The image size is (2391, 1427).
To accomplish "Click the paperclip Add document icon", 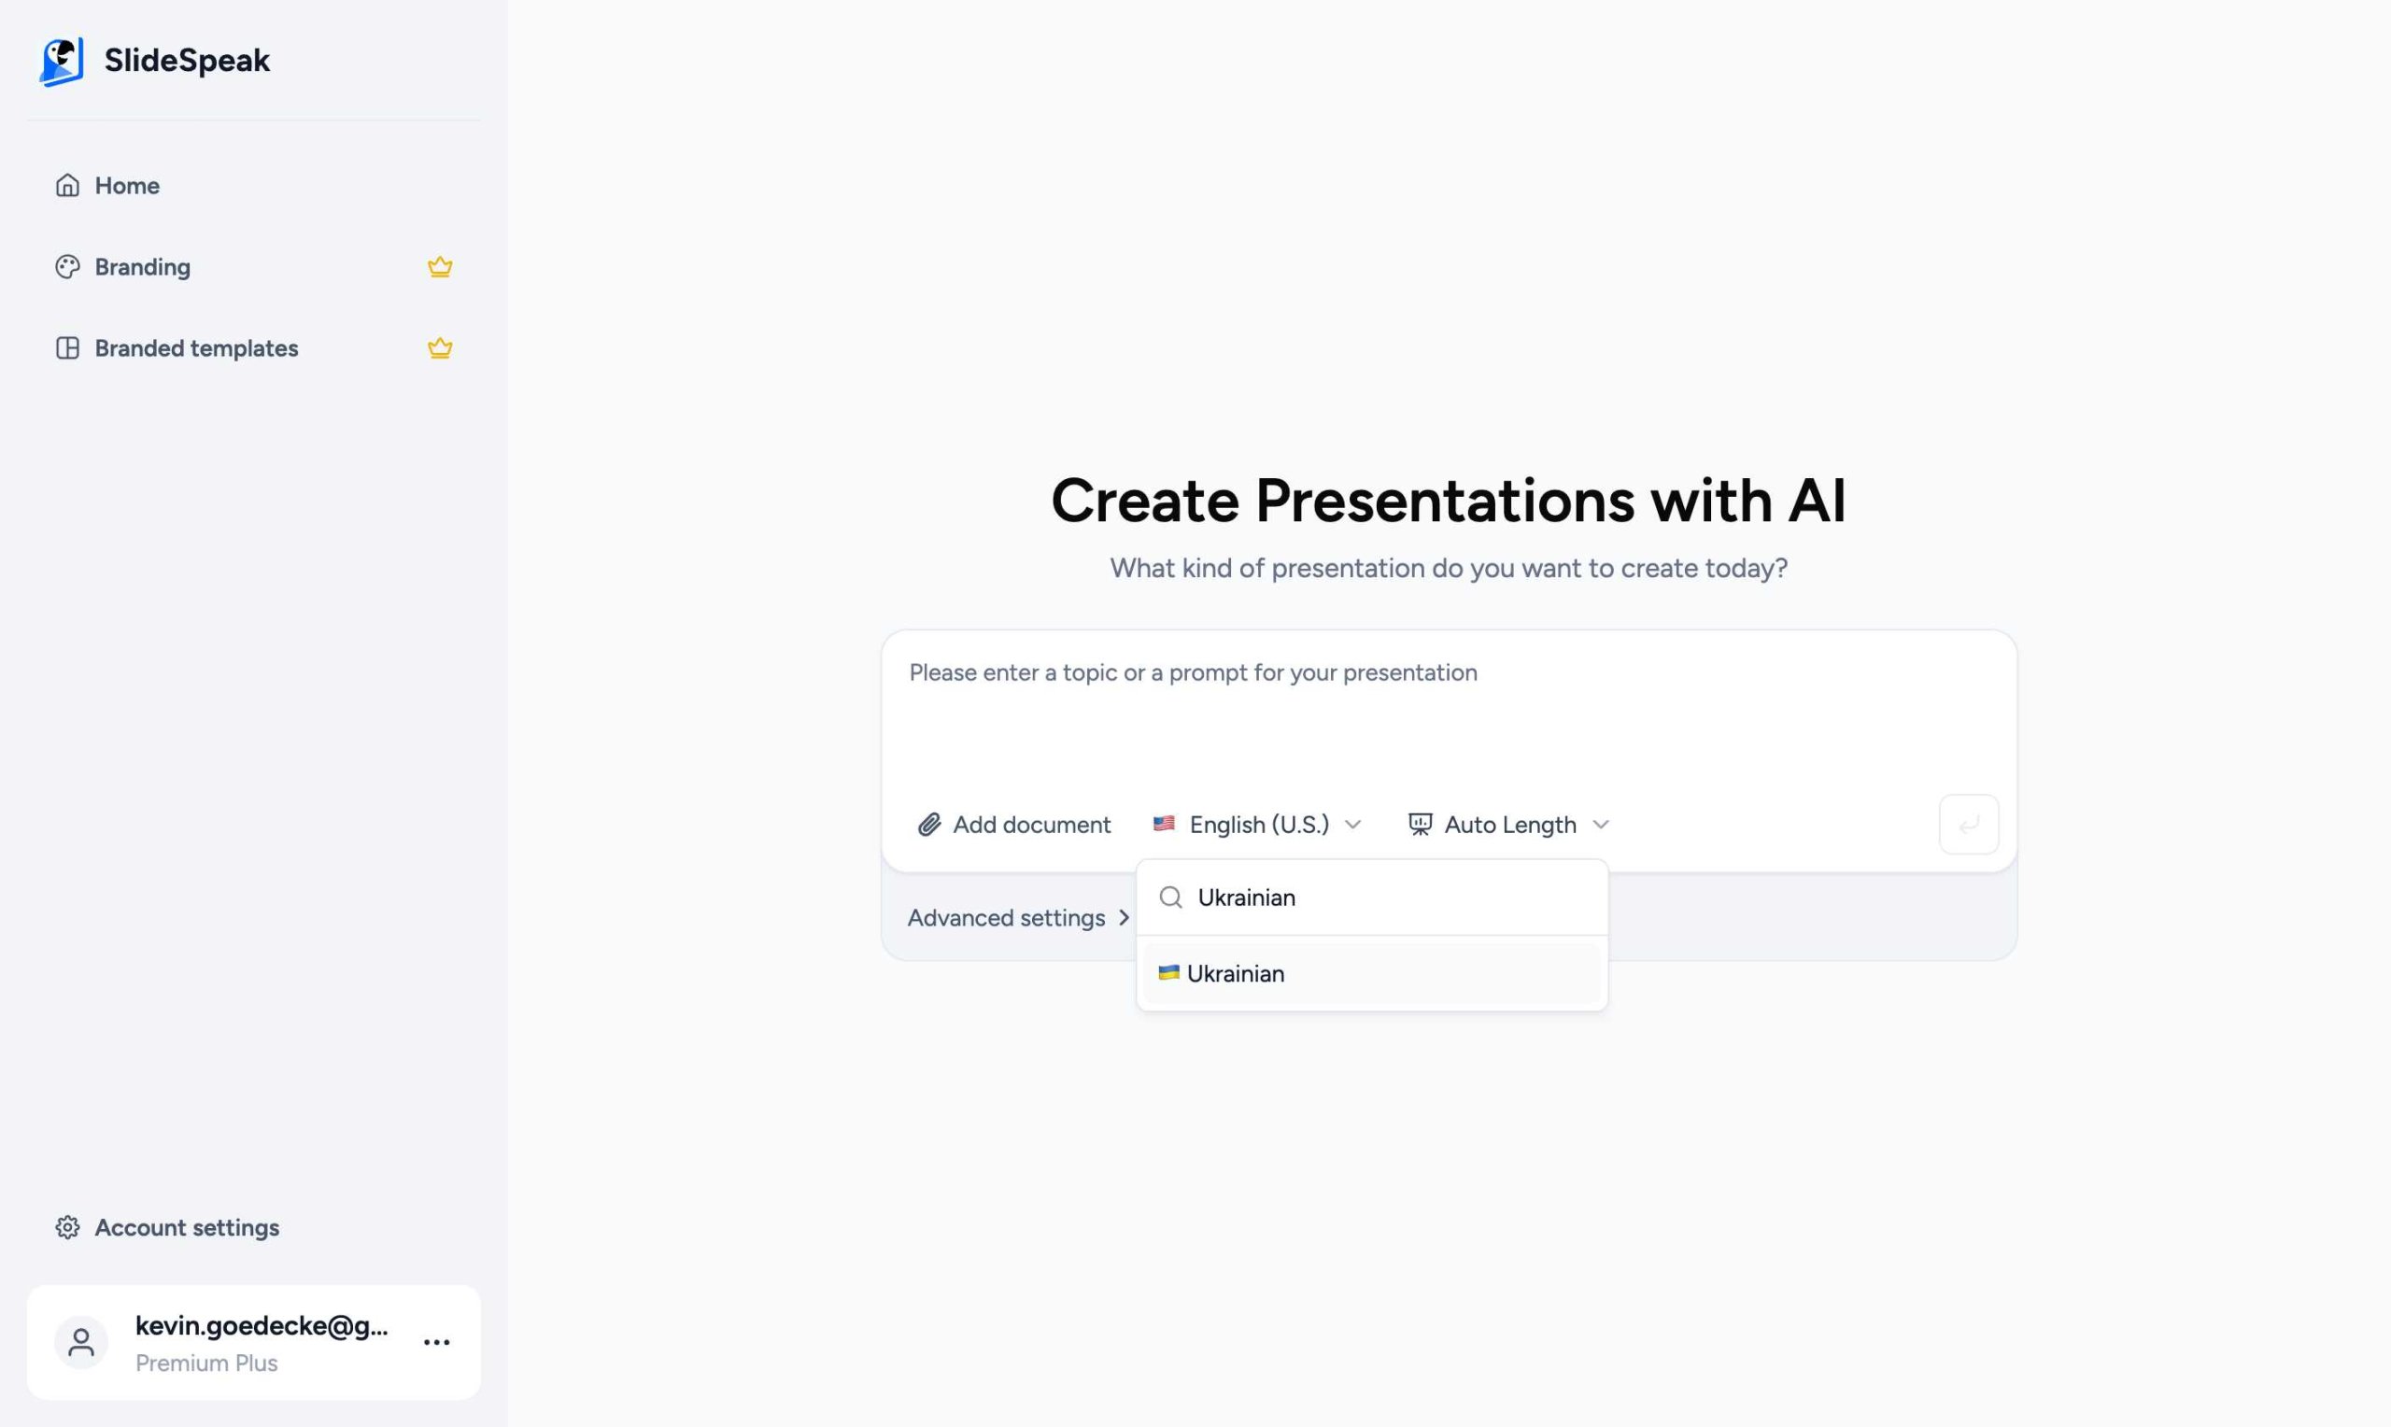I will tap(927, 824).
